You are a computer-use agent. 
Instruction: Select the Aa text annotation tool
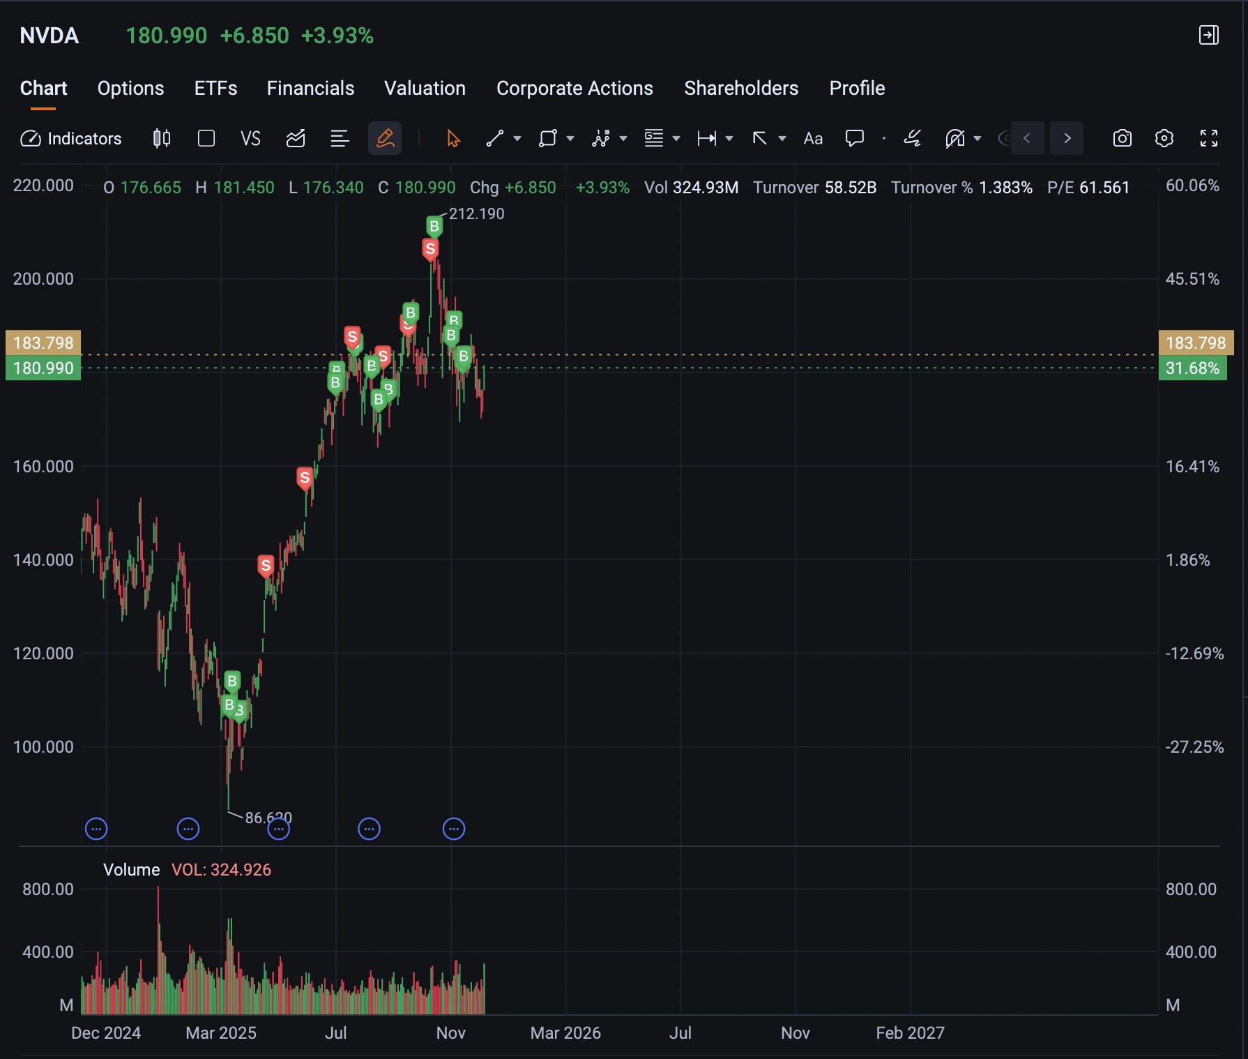[813, 139]
